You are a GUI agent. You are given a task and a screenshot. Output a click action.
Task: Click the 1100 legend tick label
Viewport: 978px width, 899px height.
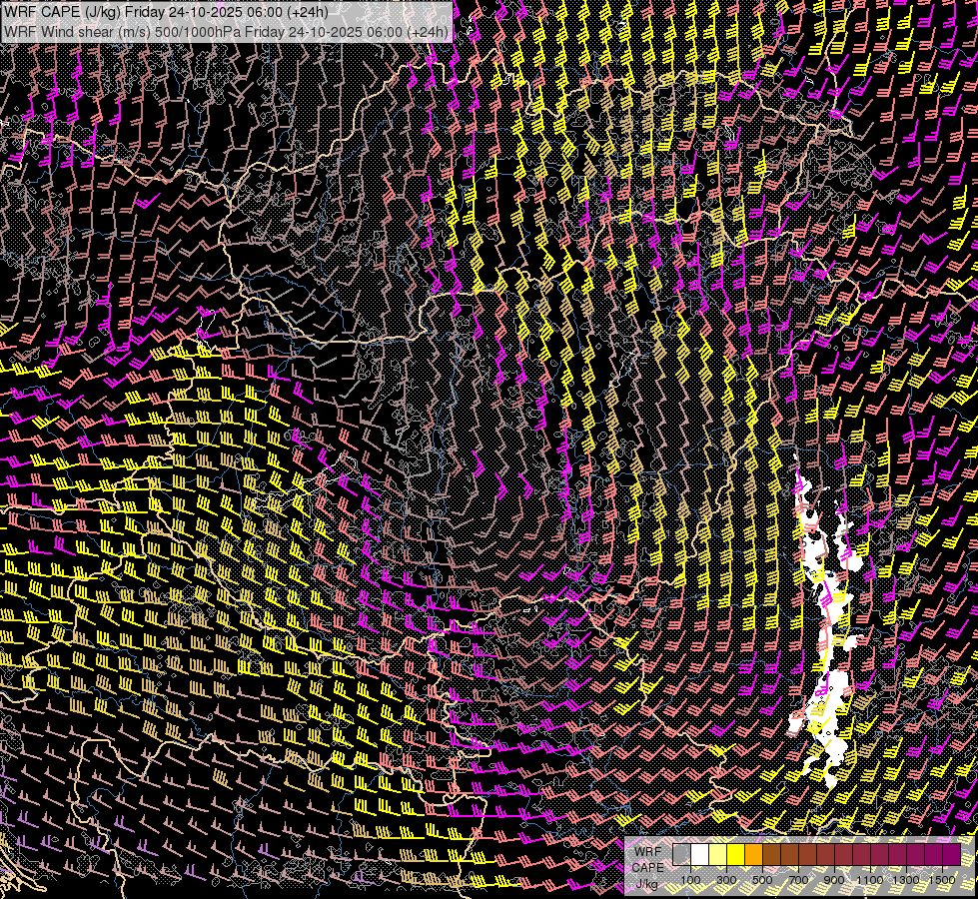[870, 879]
